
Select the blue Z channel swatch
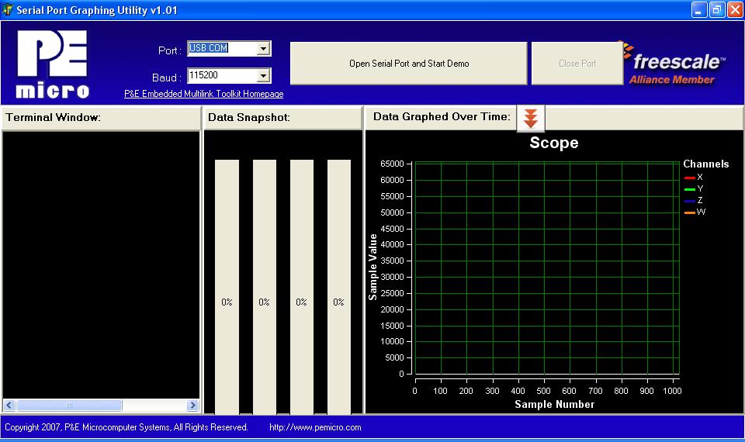coord(689,201)
